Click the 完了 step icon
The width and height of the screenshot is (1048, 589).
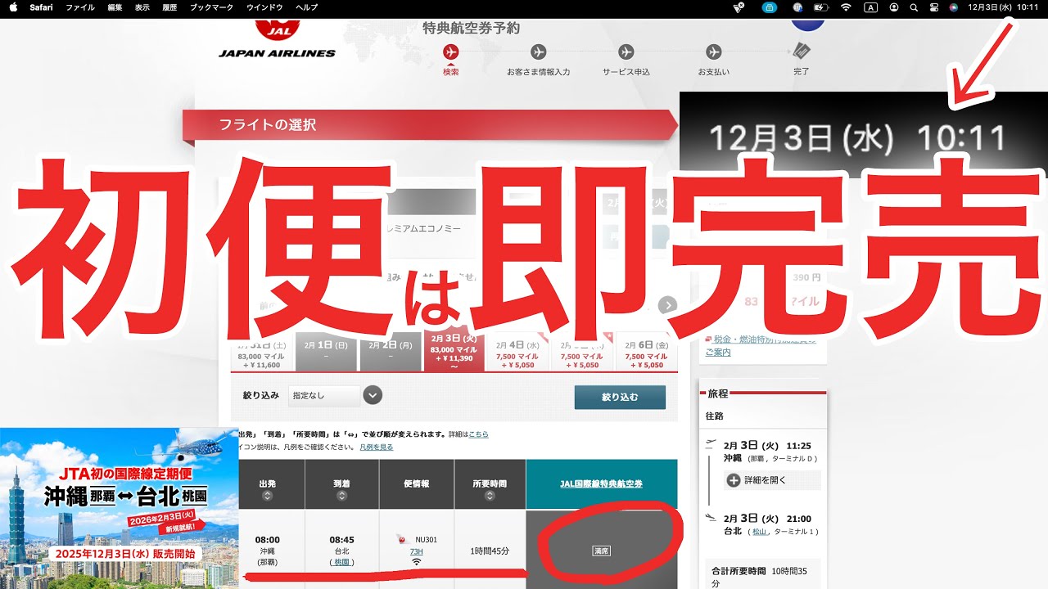(x=802, y=52)
